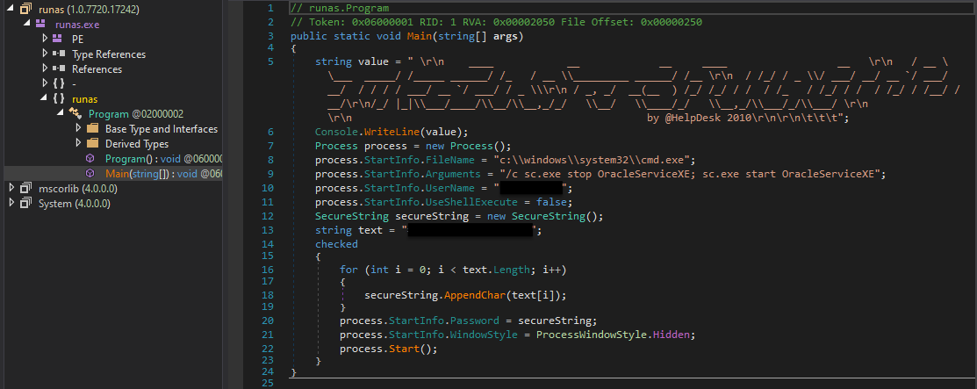Click the Type References icon

pyautogui.click(x=59, y=54)
